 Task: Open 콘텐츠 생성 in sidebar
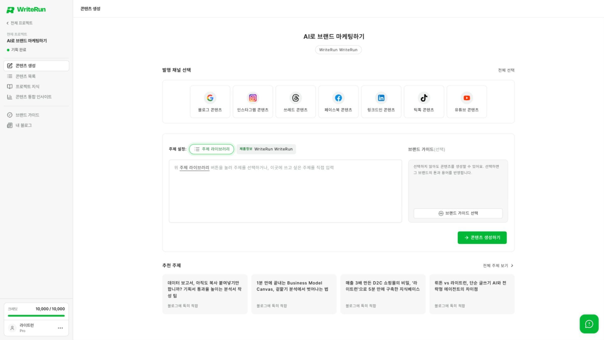[x=36, y=66]
